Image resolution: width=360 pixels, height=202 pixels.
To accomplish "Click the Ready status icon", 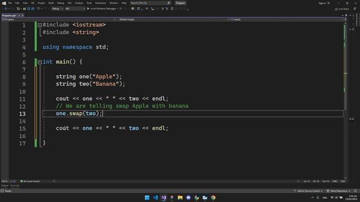I will tap(2, 191).
